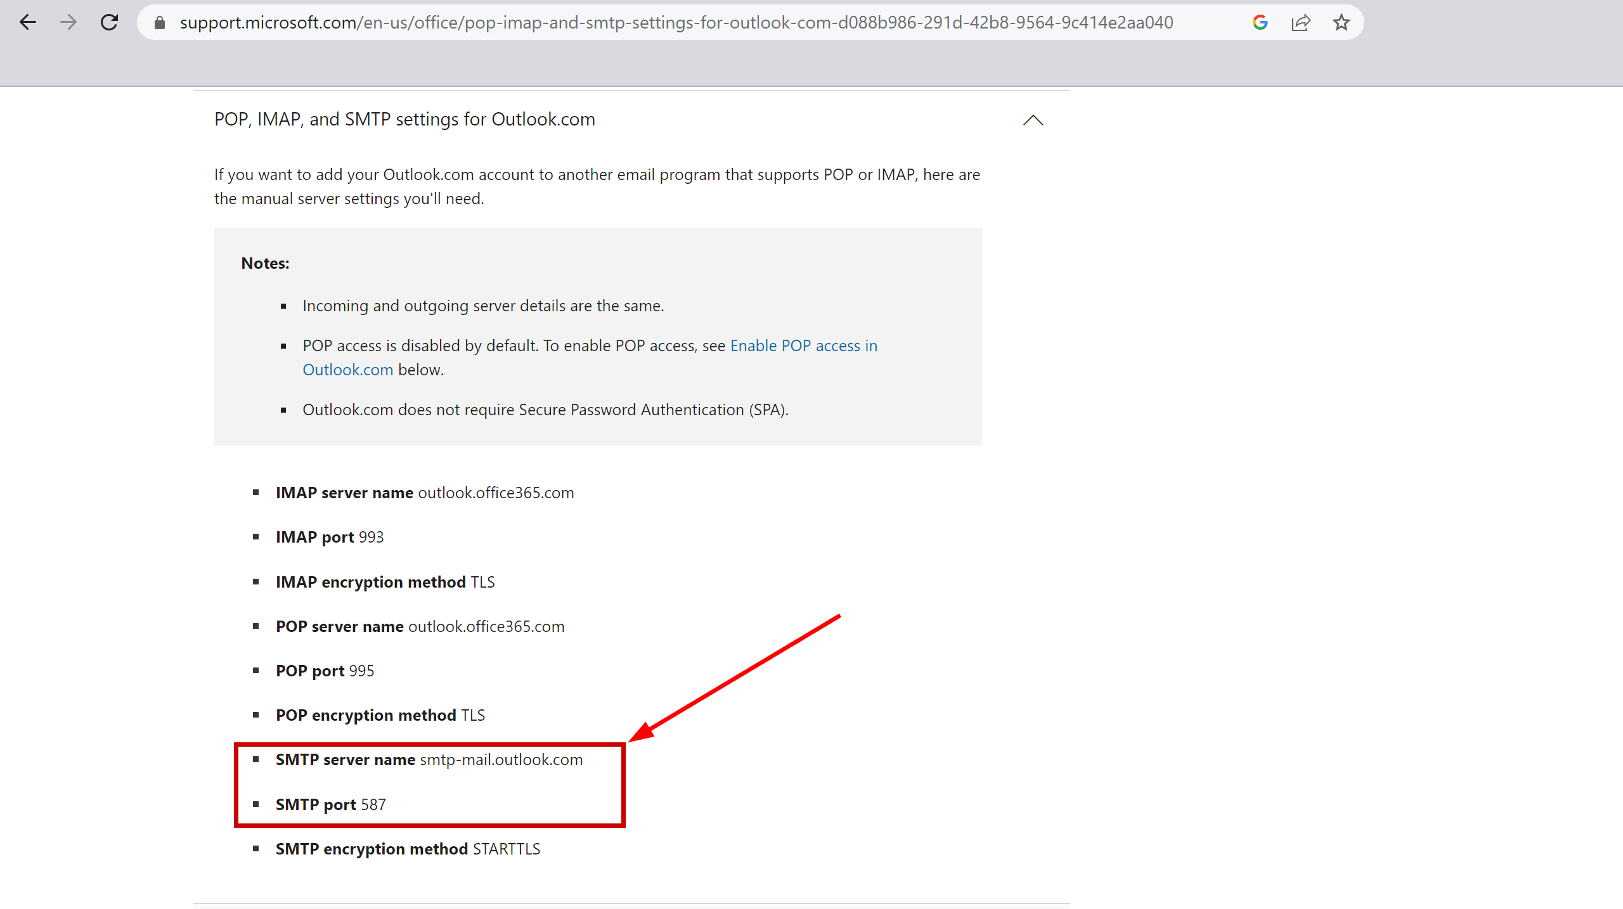Click the collapse section chevron icon

(1032, 119)
